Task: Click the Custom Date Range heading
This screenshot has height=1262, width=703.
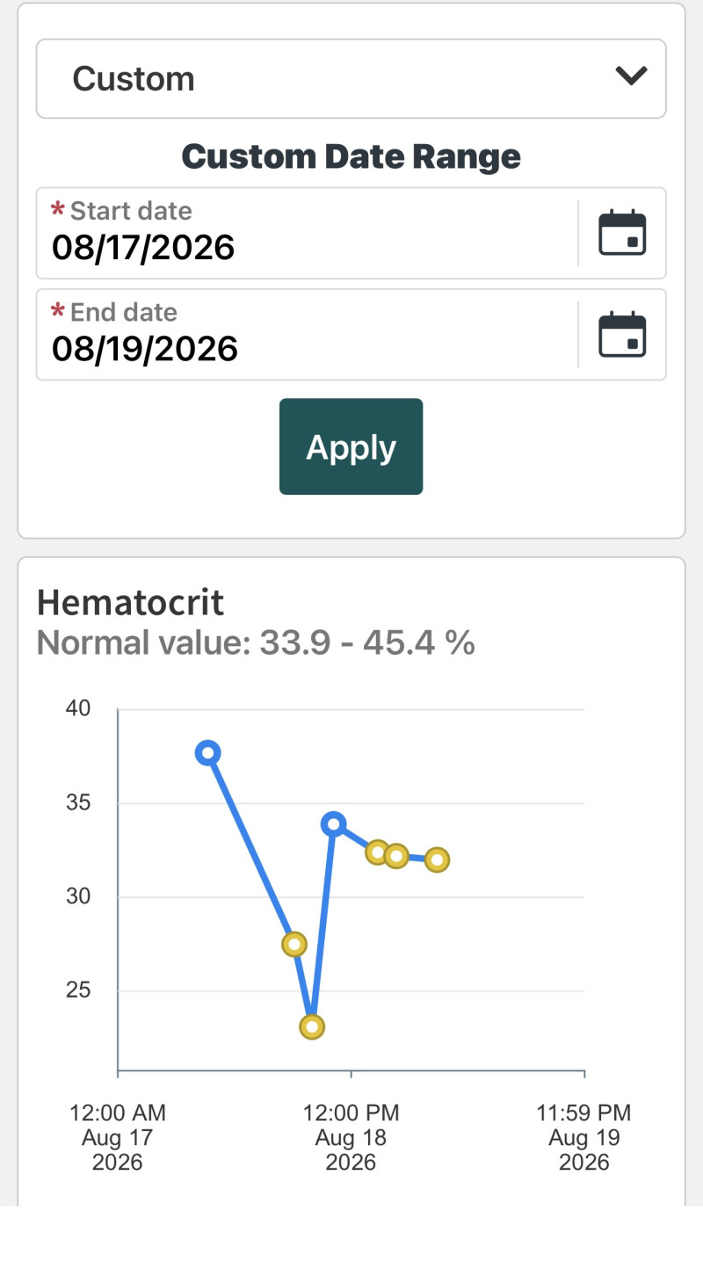Action: pos(351,156)
